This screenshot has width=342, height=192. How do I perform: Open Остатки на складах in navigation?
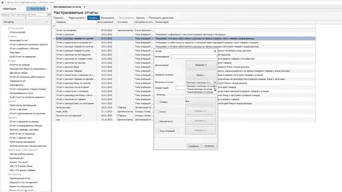click(20, 65)
